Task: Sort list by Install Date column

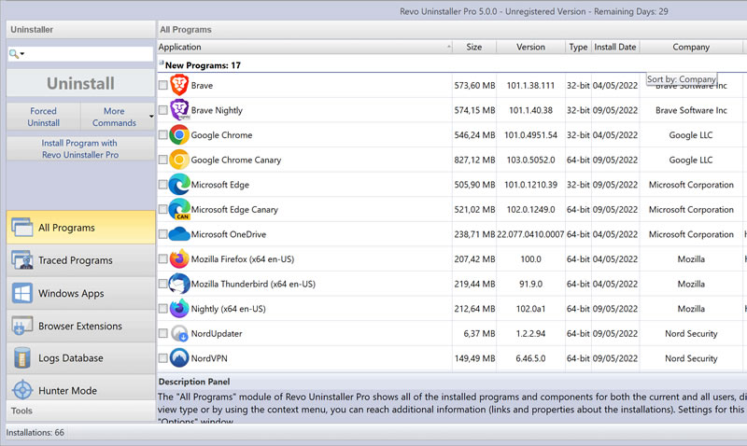Action: 615,47
